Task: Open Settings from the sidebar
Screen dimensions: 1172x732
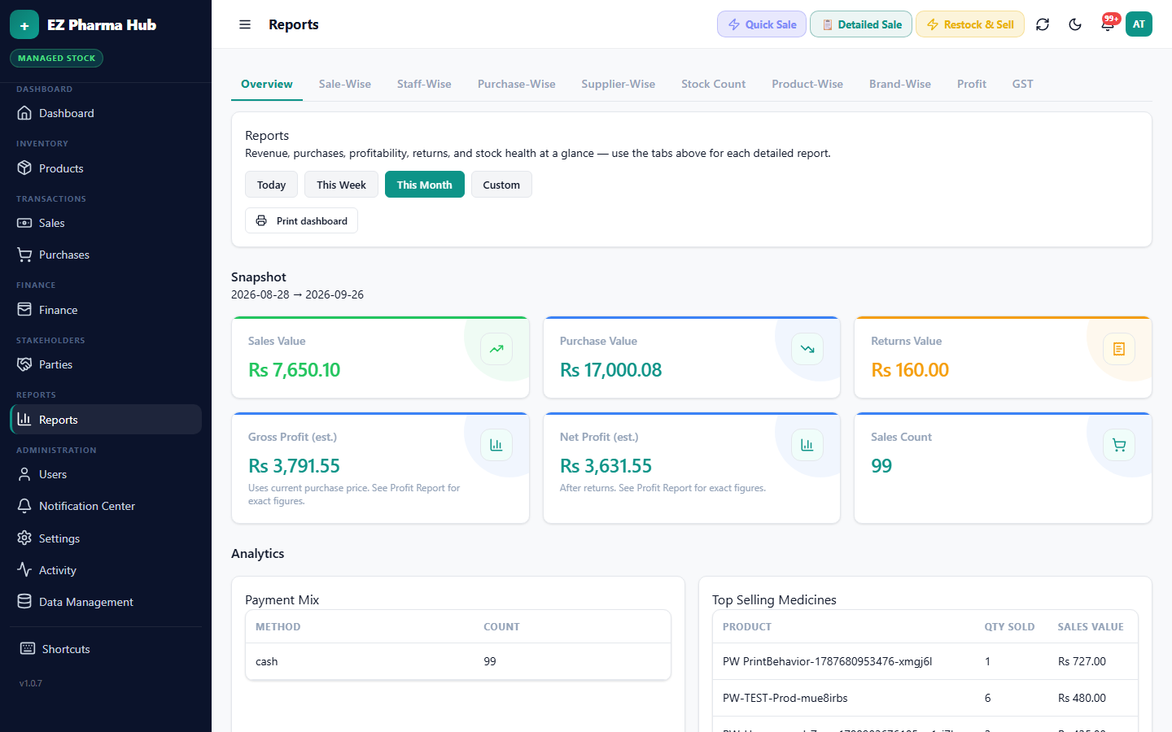Action: [x=106, y=538]
